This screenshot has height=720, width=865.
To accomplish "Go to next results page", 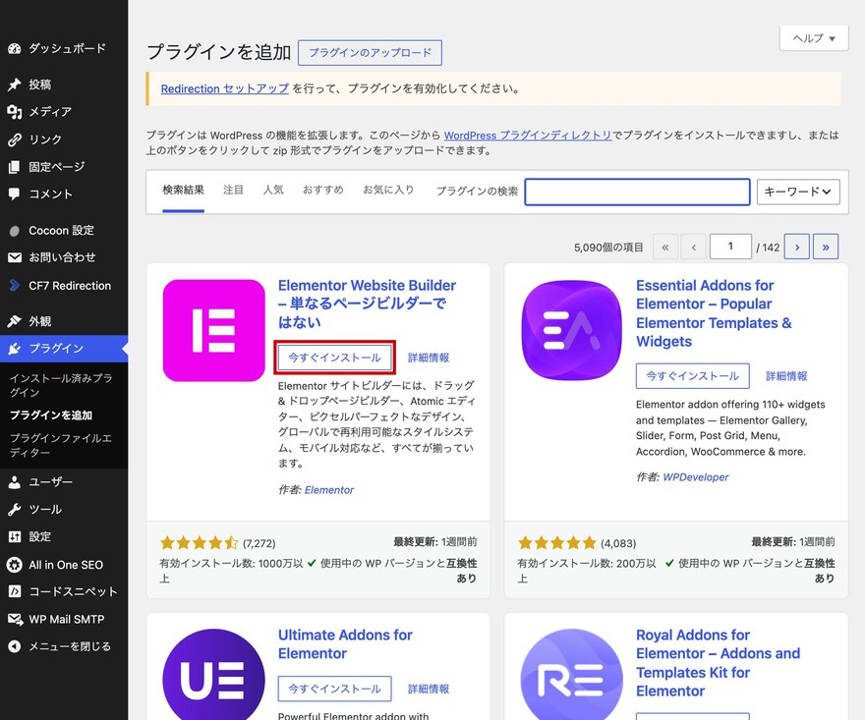I will [x=796, y=247].
